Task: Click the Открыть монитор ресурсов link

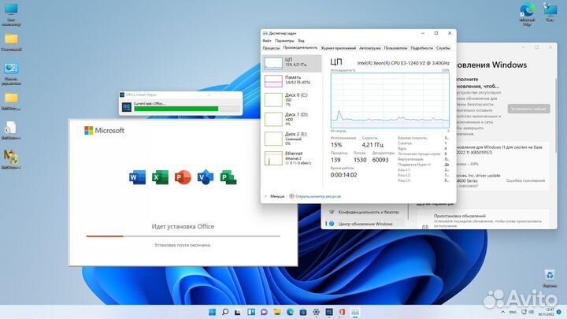Action: (x=318, y=196)
